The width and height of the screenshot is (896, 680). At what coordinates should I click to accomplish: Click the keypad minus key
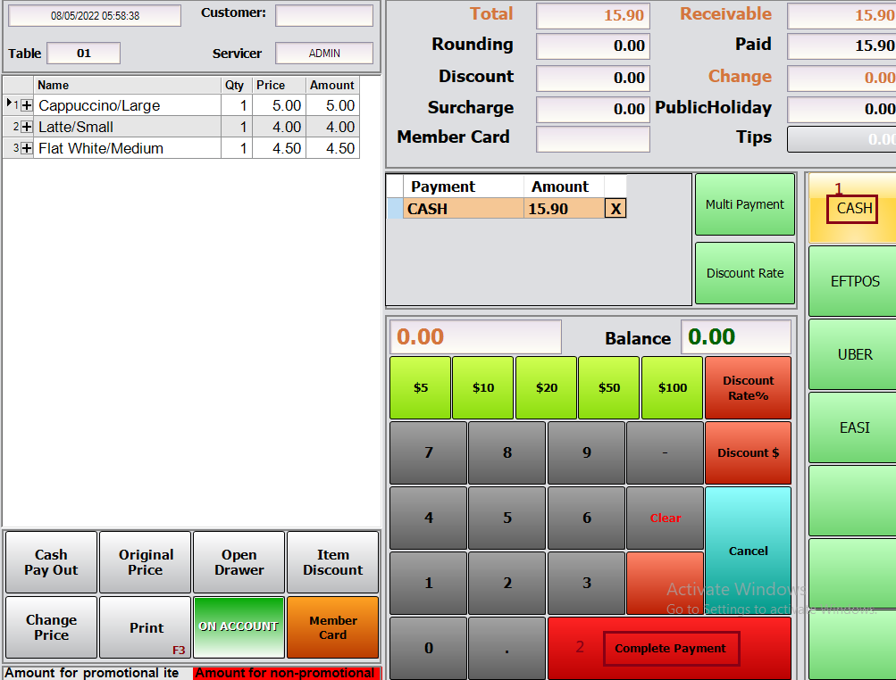(x=666, y=452)
